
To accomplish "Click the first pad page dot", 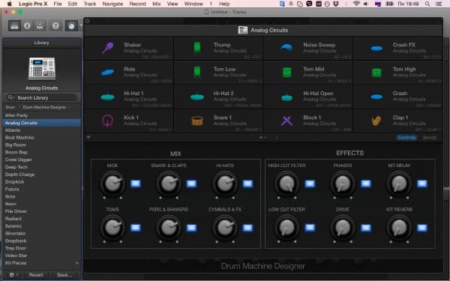I will pos(261,138).
